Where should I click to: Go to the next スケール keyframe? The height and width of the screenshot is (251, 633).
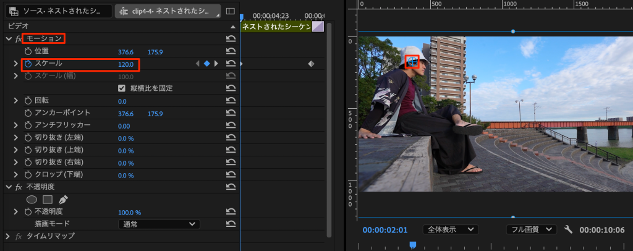tap(216, 64)
